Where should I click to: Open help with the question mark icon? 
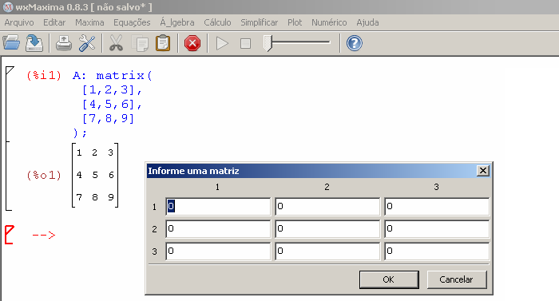click(x=355, y=43)
